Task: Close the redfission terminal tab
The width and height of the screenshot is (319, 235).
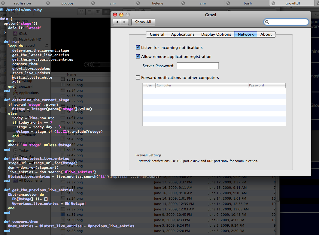Action: [3, 3]
